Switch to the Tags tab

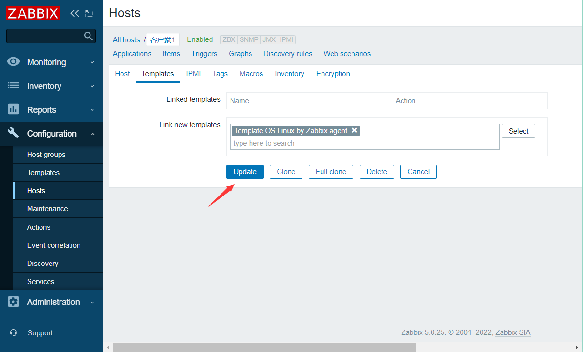click(x=220, y=74)
